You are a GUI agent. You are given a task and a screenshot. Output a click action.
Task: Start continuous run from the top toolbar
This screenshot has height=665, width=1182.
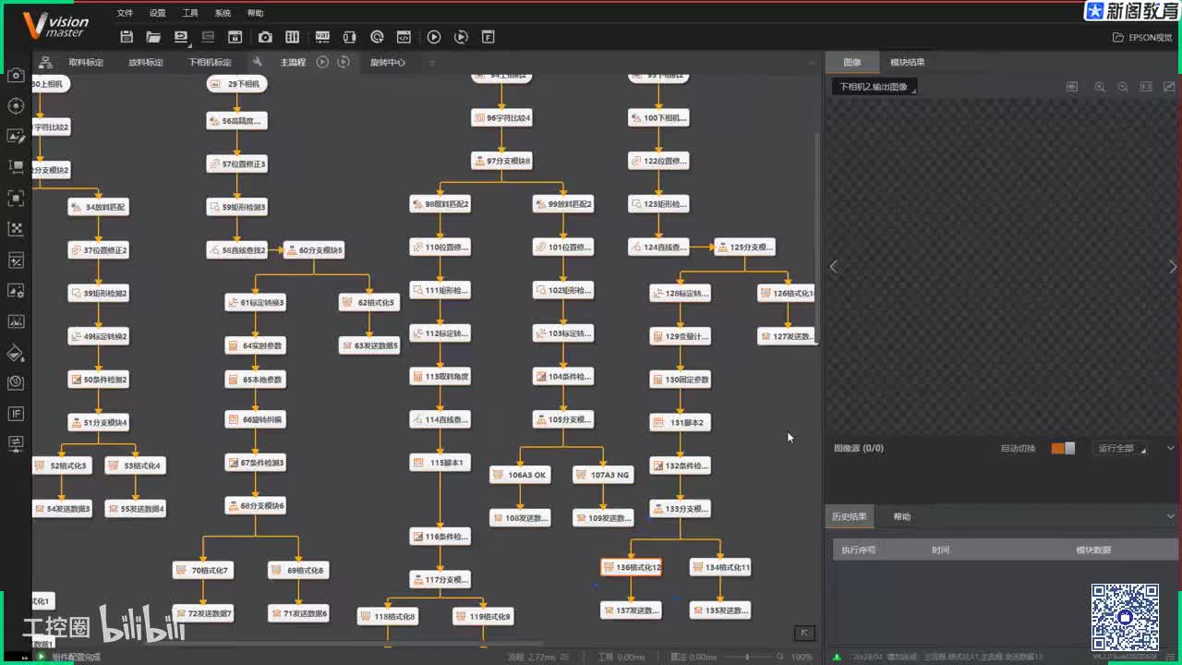[462, 37]
